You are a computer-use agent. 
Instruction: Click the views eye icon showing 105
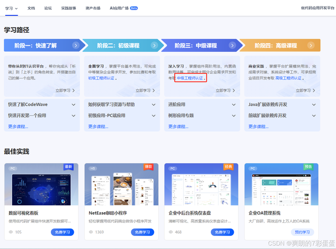tap(11, 232)
